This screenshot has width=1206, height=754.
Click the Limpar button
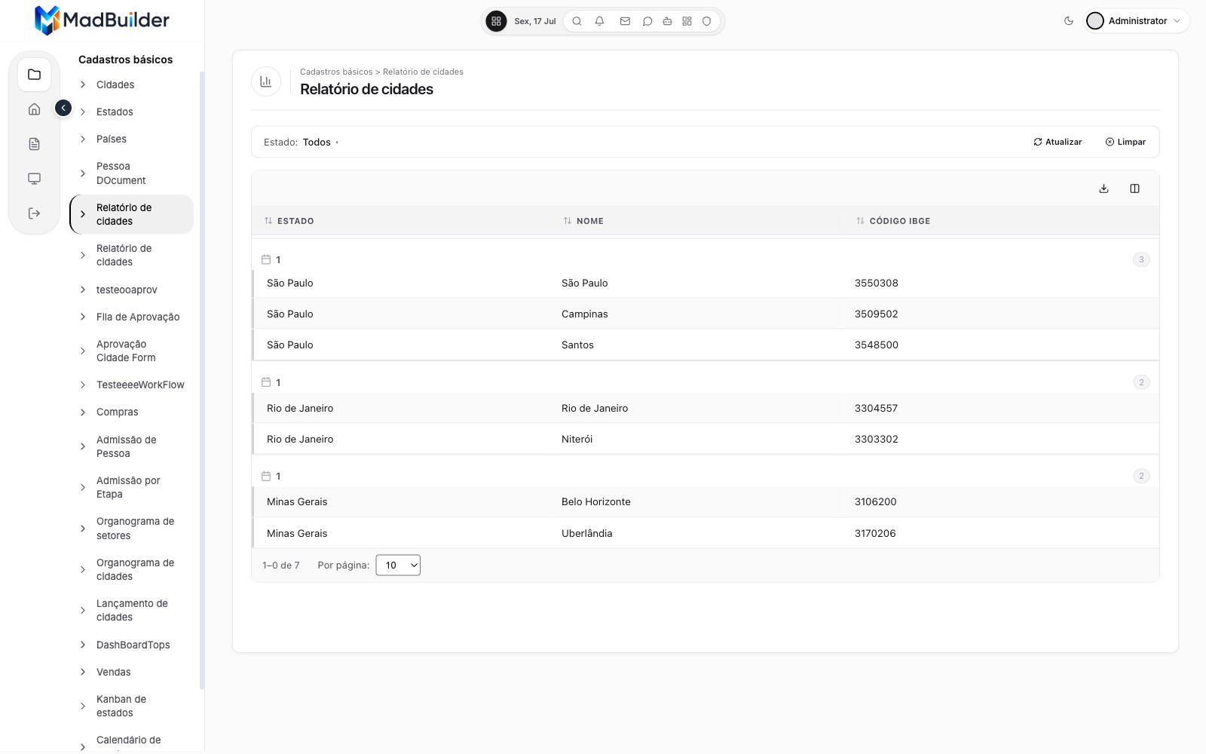[x=1125, y=142]
